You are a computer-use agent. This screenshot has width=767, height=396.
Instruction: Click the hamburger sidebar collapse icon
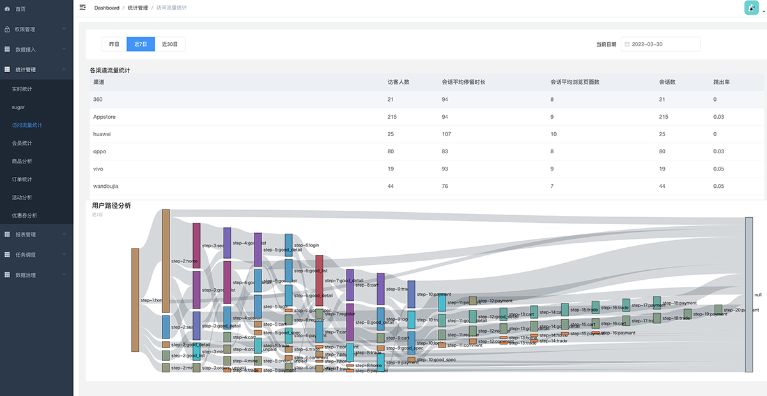pos(82,8)
